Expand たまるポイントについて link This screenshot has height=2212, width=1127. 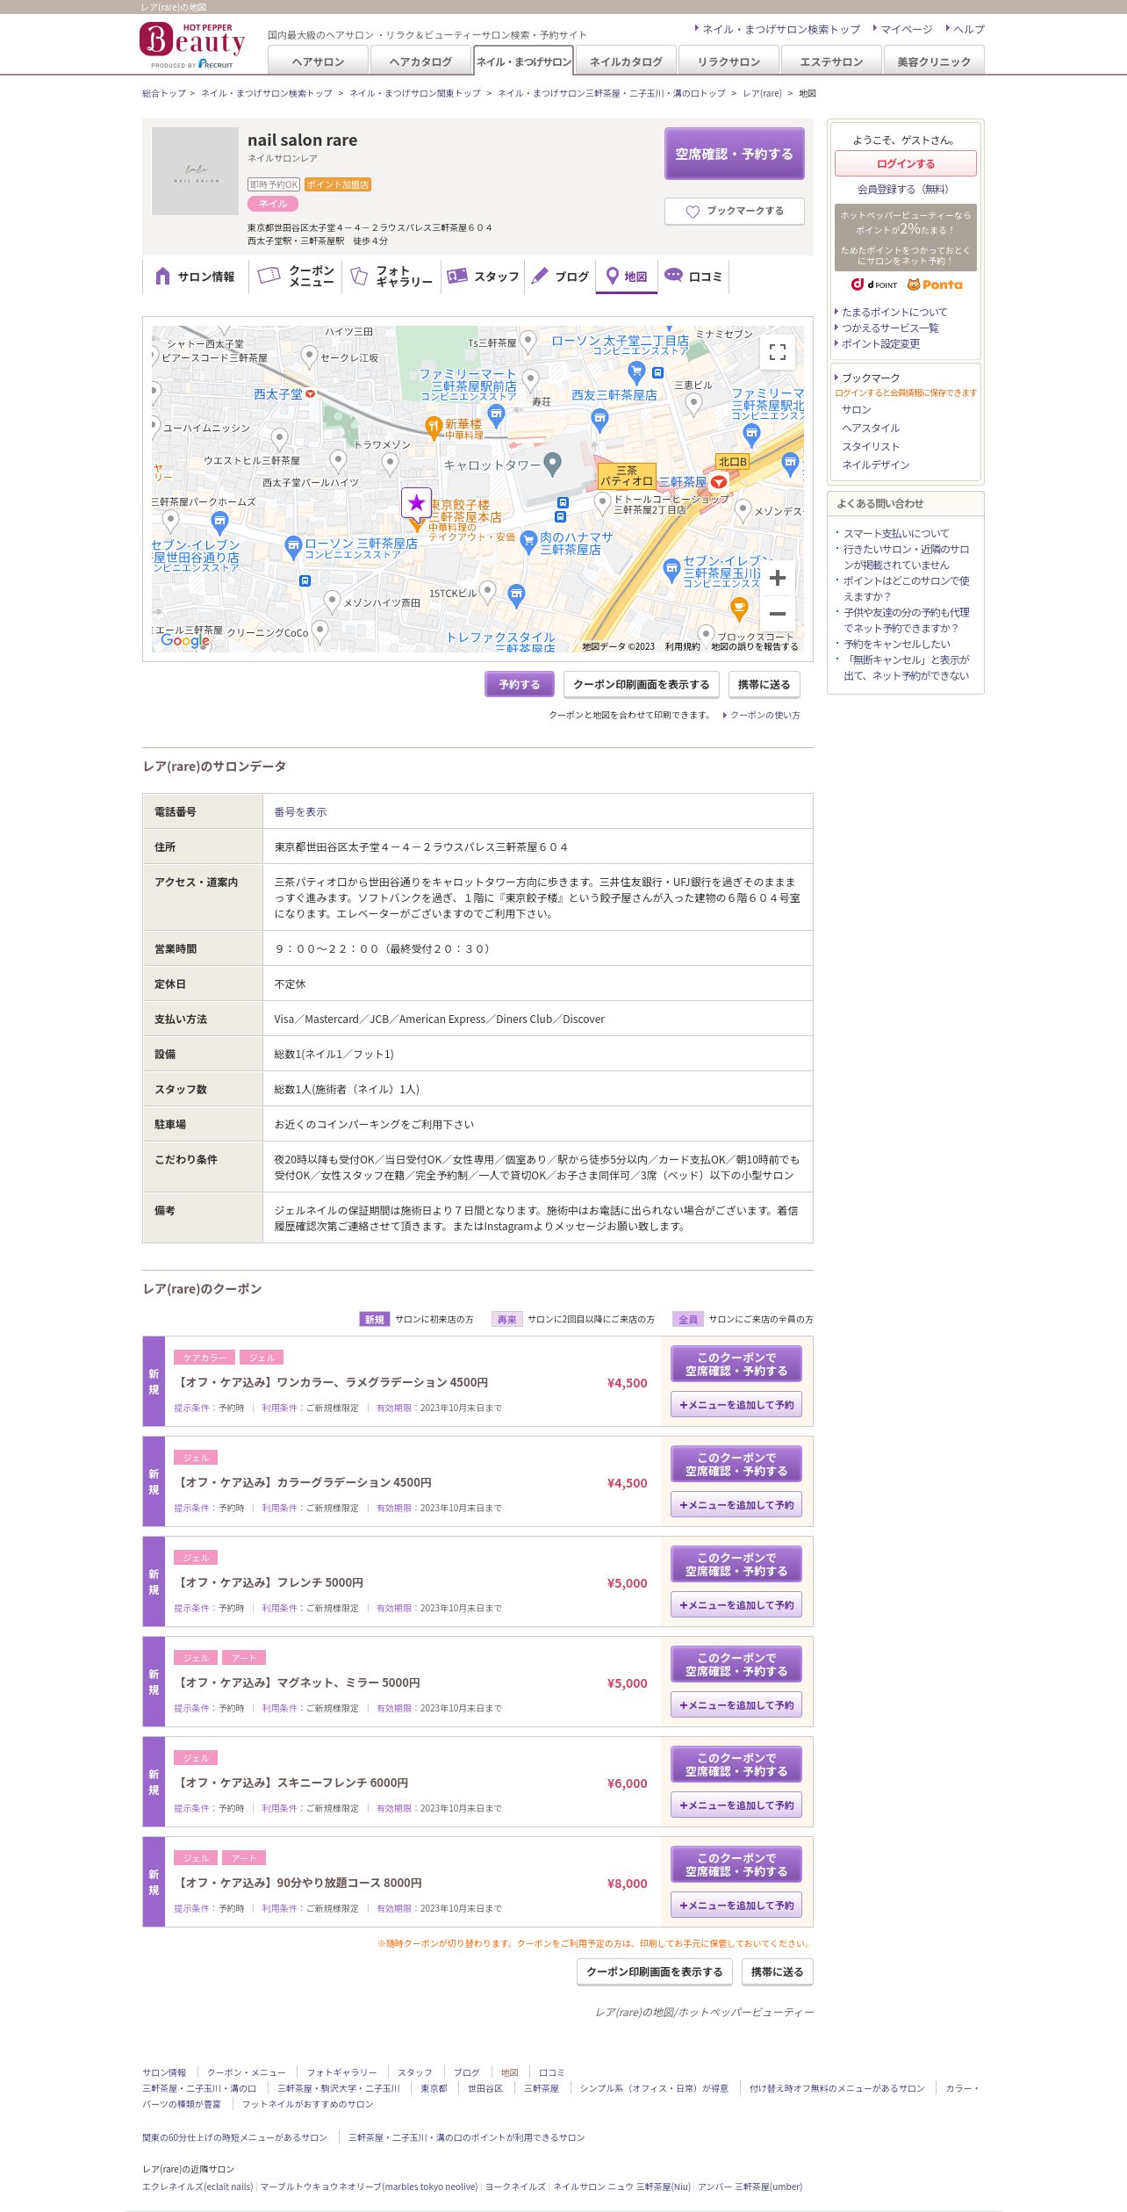[894, 312]
